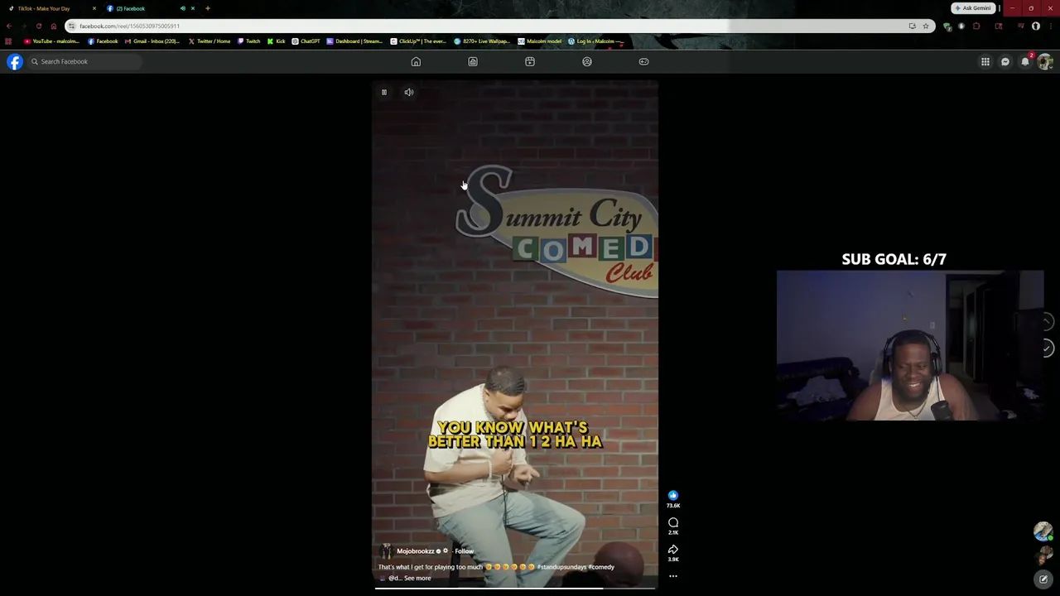Click Mojobrookzz profile avatar thumbnail

coord(385,551)
